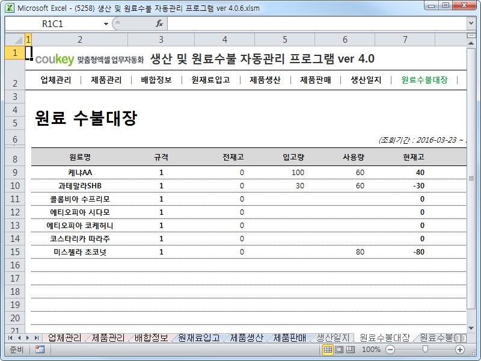The image size is (481, 361).
Task: Select row header 9
Action: click(x=15, y=173)
